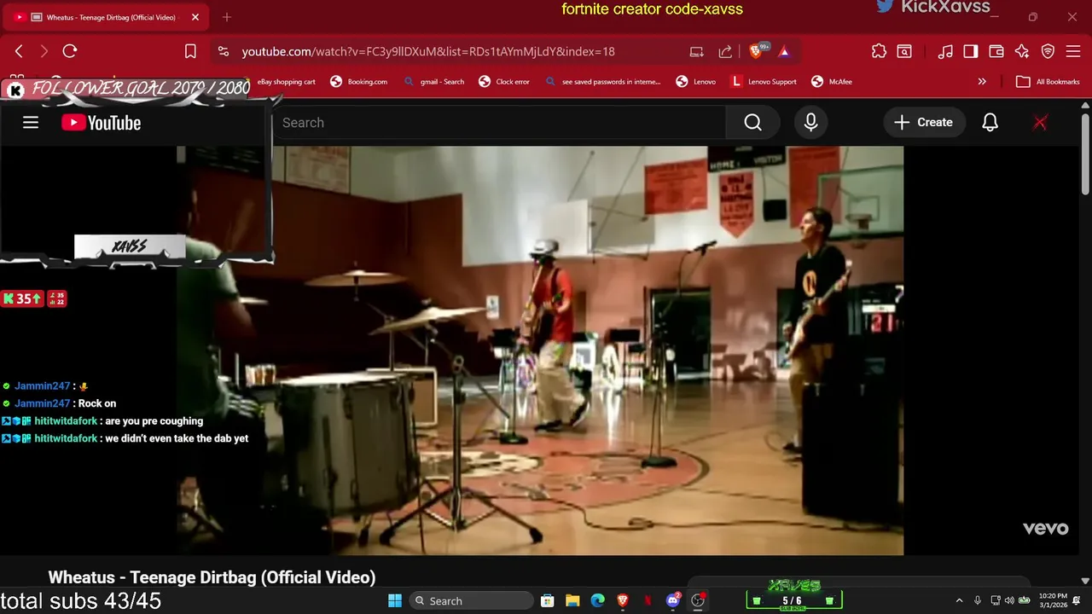The height and width of the screenshot is (614, 1092).
Task: Open the tab search icon in toolbar
Action: pos(903,51)
